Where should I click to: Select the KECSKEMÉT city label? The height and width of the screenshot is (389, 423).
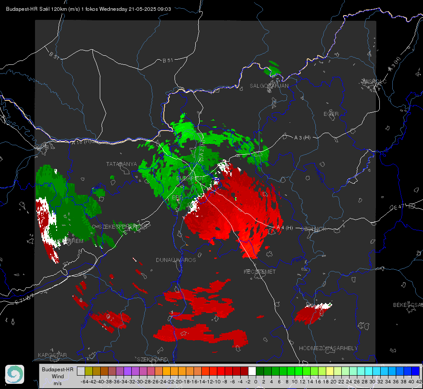pyautogui.click(x=260, y=271)
